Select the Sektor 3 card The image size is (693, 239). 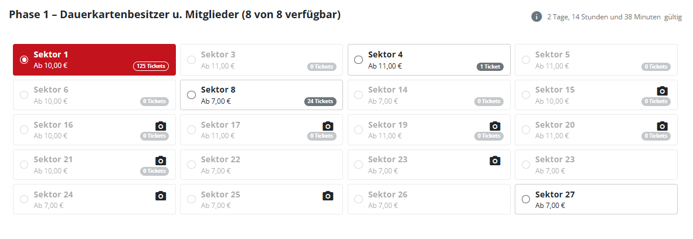point(261,60)
